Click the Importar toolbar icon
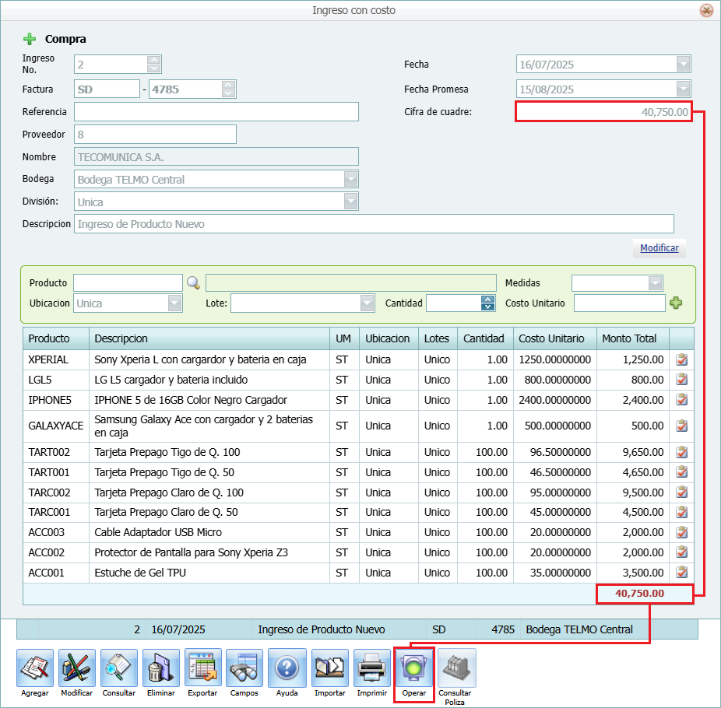 tap(329, 668)
